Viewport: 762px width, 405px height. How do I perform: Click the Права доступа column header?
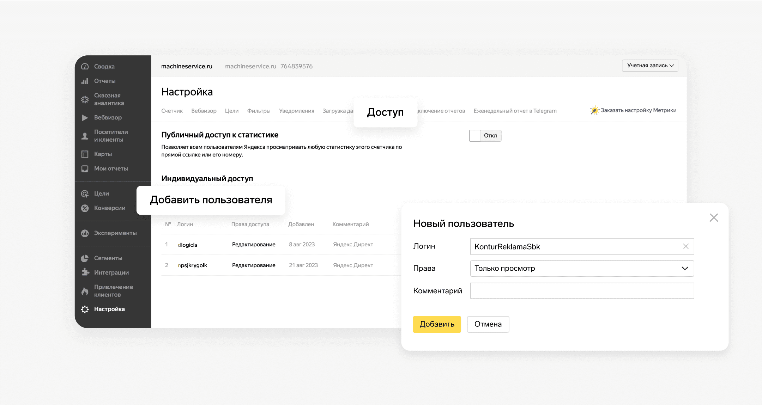[x=250, y=225]
